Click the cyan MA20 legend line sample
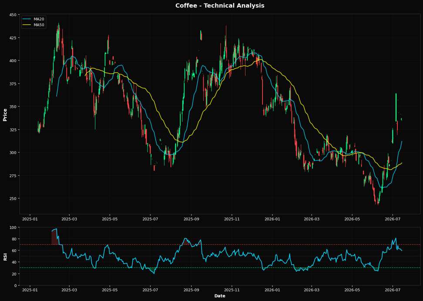 (x=27, y=19)
